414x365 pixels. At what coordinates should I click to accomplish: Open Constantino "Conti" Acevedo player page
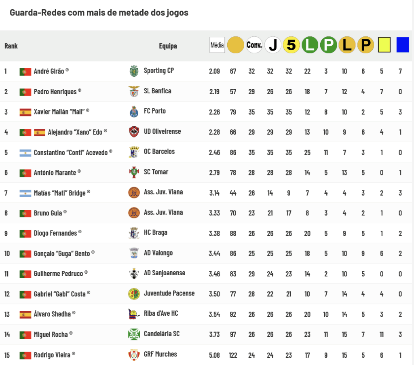(70, 152)
